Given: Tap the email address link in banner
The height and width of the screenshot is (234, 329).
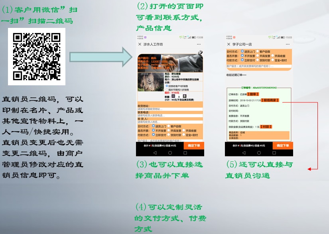Looking at the screenshot, I should click(162, 65).
